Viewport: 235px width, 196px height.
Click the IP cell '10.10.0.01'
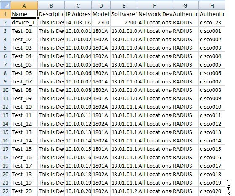coord(78,31)
